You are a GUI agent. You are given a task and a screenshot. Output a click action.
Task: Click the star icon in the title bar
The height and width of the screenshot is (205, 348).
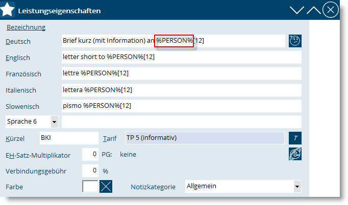[9, 10]
